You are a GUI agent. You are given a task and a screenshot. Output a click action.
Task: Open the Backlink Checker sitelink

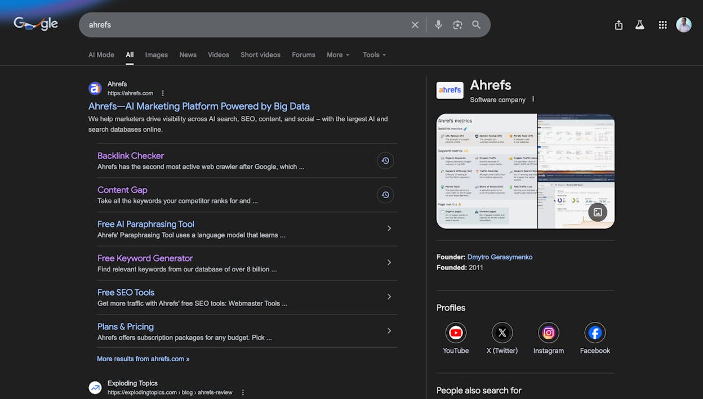[x=131, y=156]
